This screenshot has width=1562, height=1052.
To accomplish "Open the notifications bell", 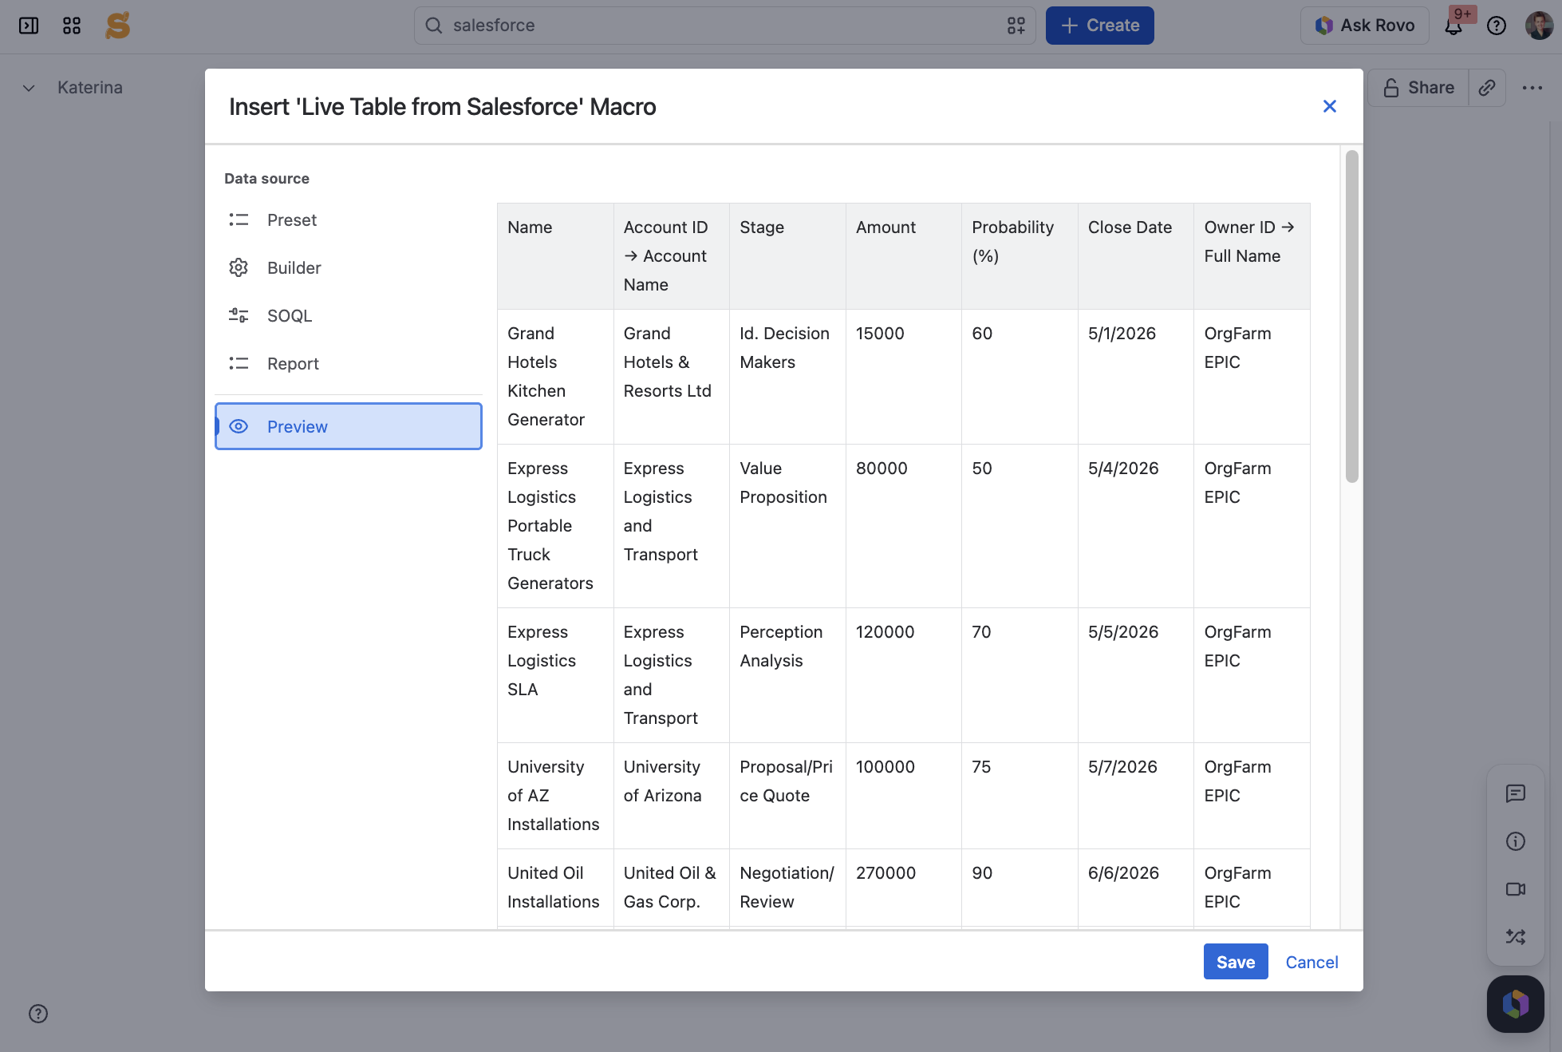I will click(x=1454, y=26).
